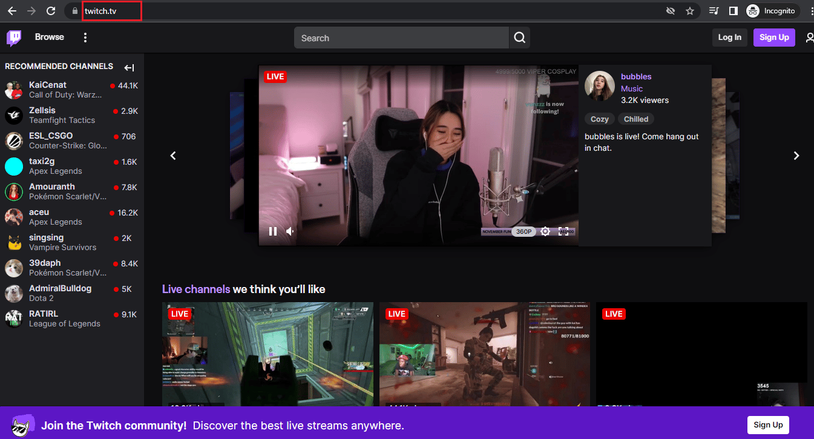Click League of Legends under RATIRL

pos(65,324)
